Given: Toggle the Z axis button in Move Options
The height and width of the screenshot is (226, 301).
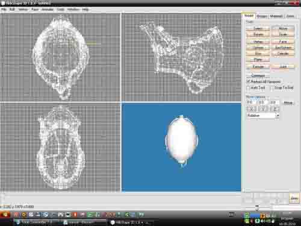Looking at the screenshot, I should tap(275, 109).
